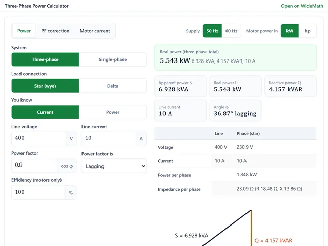Click the Line current input field
Screen dimensions: 328x246
[x=109, y=138]
